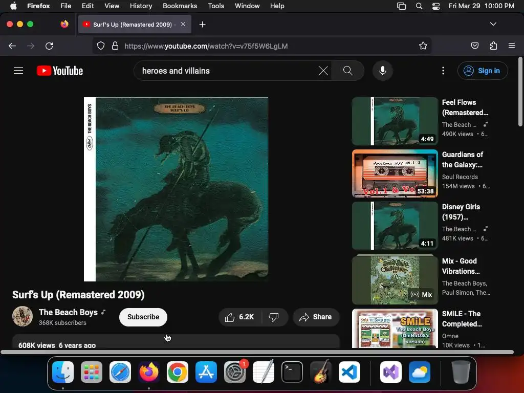Open Guardians of the Galaxy title link
The height and width of the screenshot is (393, 524).
463,160
